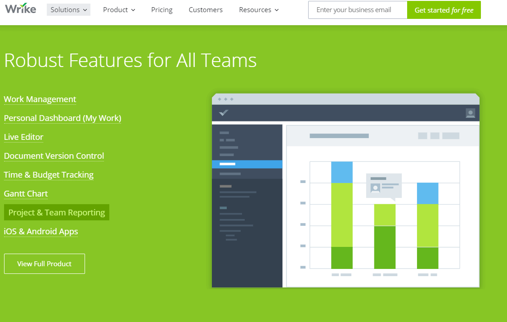The image size is (507, 322).
Task: Click the speech-bubble report card on the chart
Action: tap(384, 185)
